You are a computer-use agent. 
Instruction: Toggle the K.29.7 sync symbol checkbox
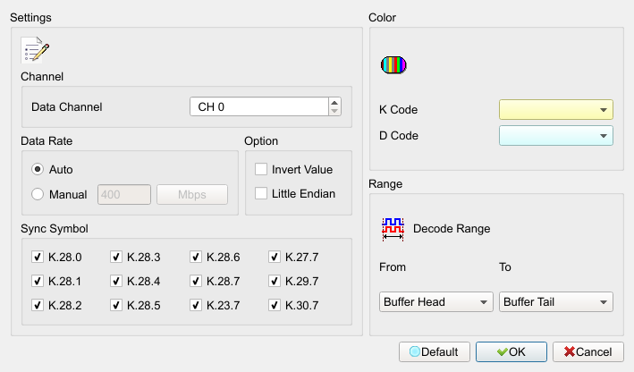click(x=275, y=281)
